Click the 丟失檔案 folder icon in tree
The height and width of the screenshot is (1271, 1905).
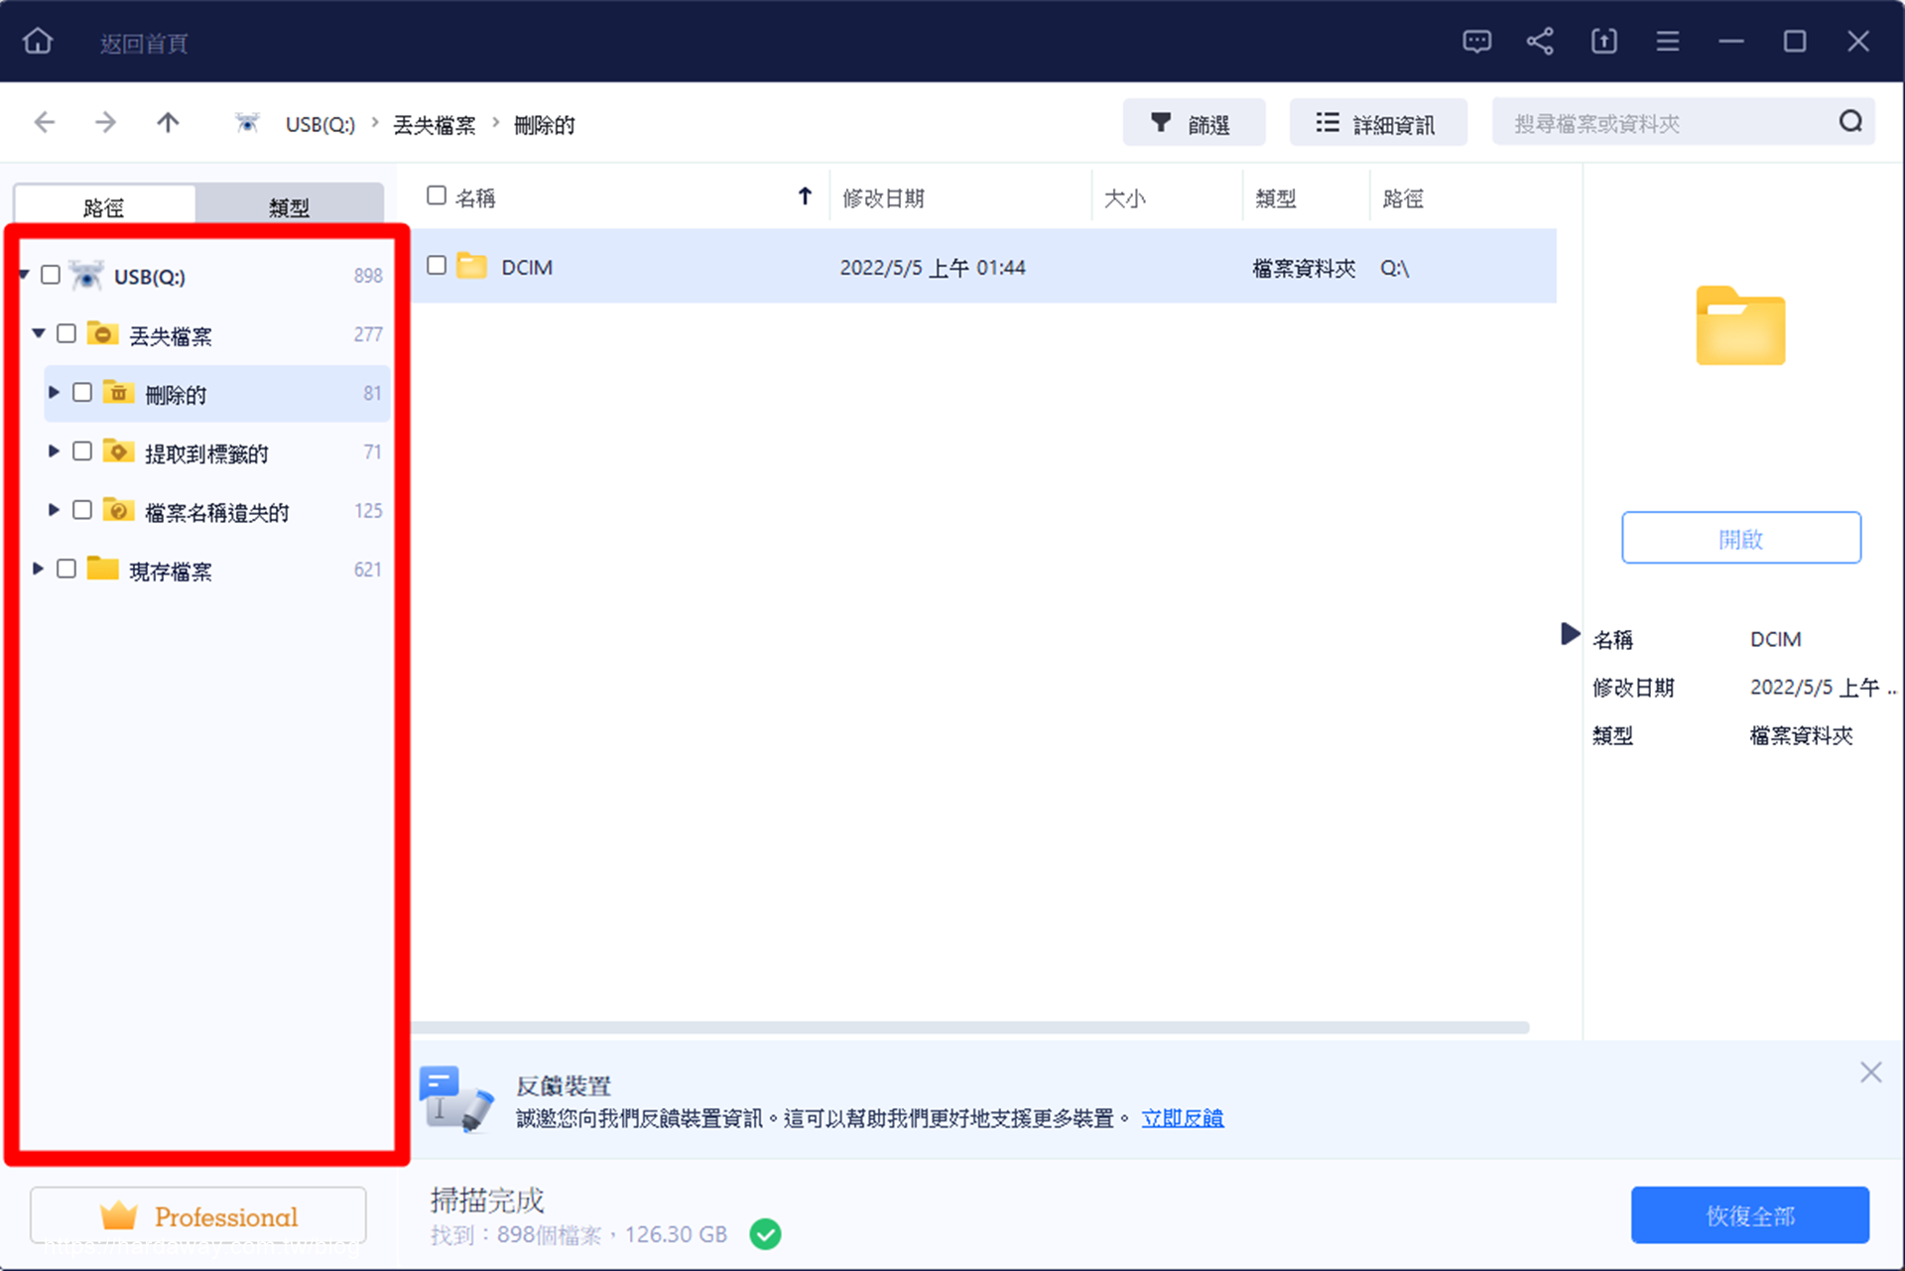pyautogui.click(x=102, y=333)
